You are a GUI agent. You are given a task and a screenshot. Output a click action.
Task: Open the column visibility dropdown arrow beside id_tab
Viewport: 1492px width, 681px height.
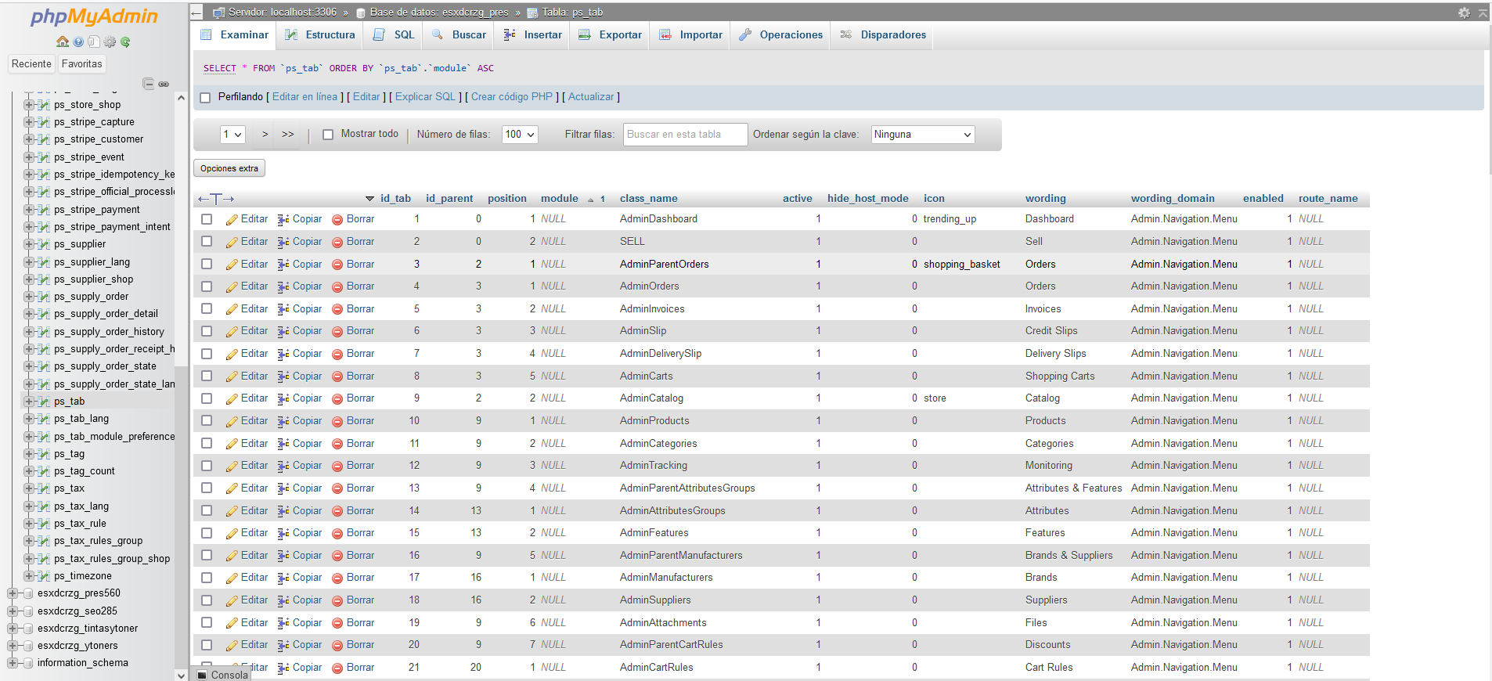pos(369,199)
